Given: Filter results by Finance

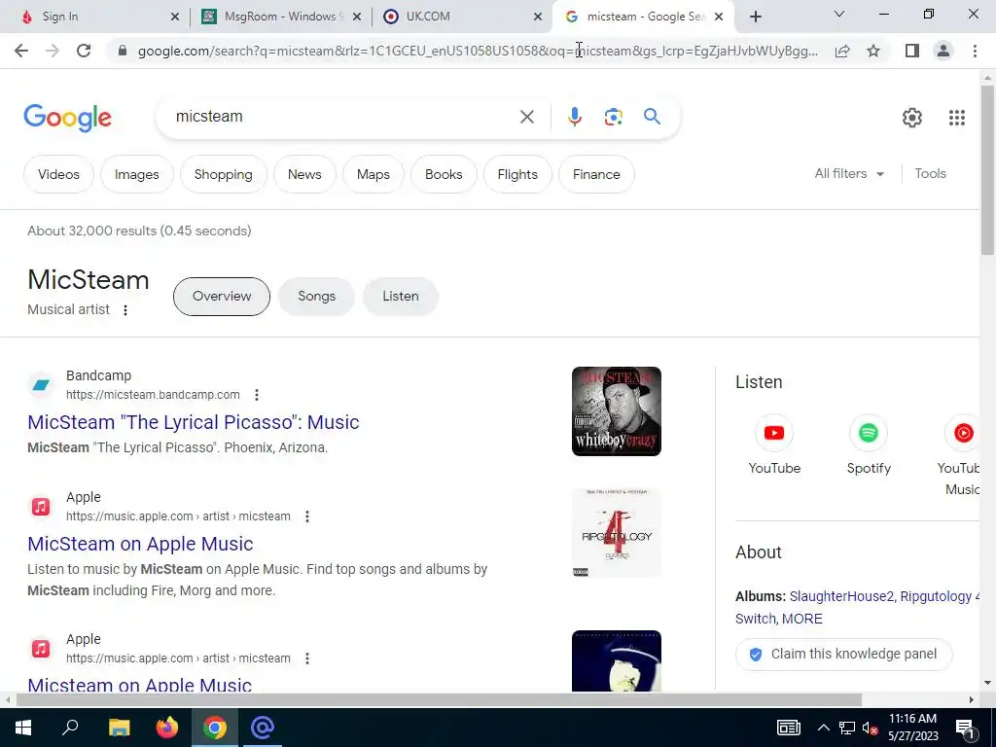Looking at the screenshot, I should [x=596, y=174].
